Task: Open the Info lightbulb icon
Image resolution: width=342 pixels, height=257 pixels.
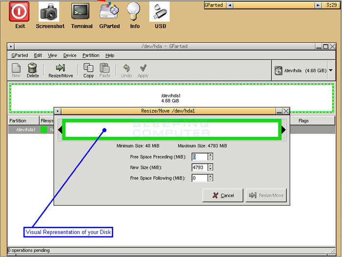Action: coord(133,11)
